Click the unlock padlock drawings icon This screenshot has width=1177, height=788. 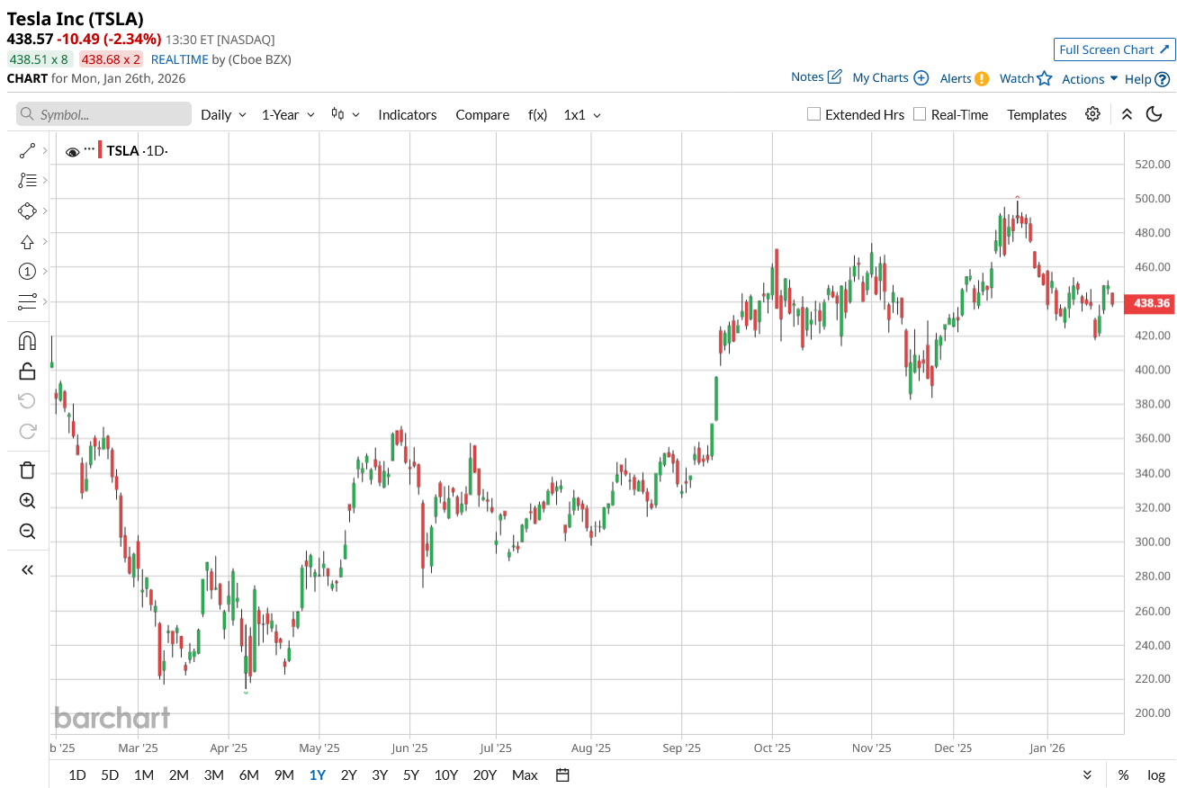click(27, 371)
